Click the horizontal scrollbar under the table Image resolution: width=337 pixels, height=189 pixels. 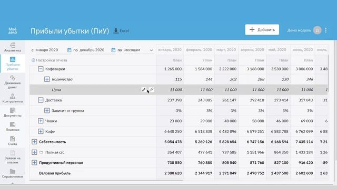106,181
